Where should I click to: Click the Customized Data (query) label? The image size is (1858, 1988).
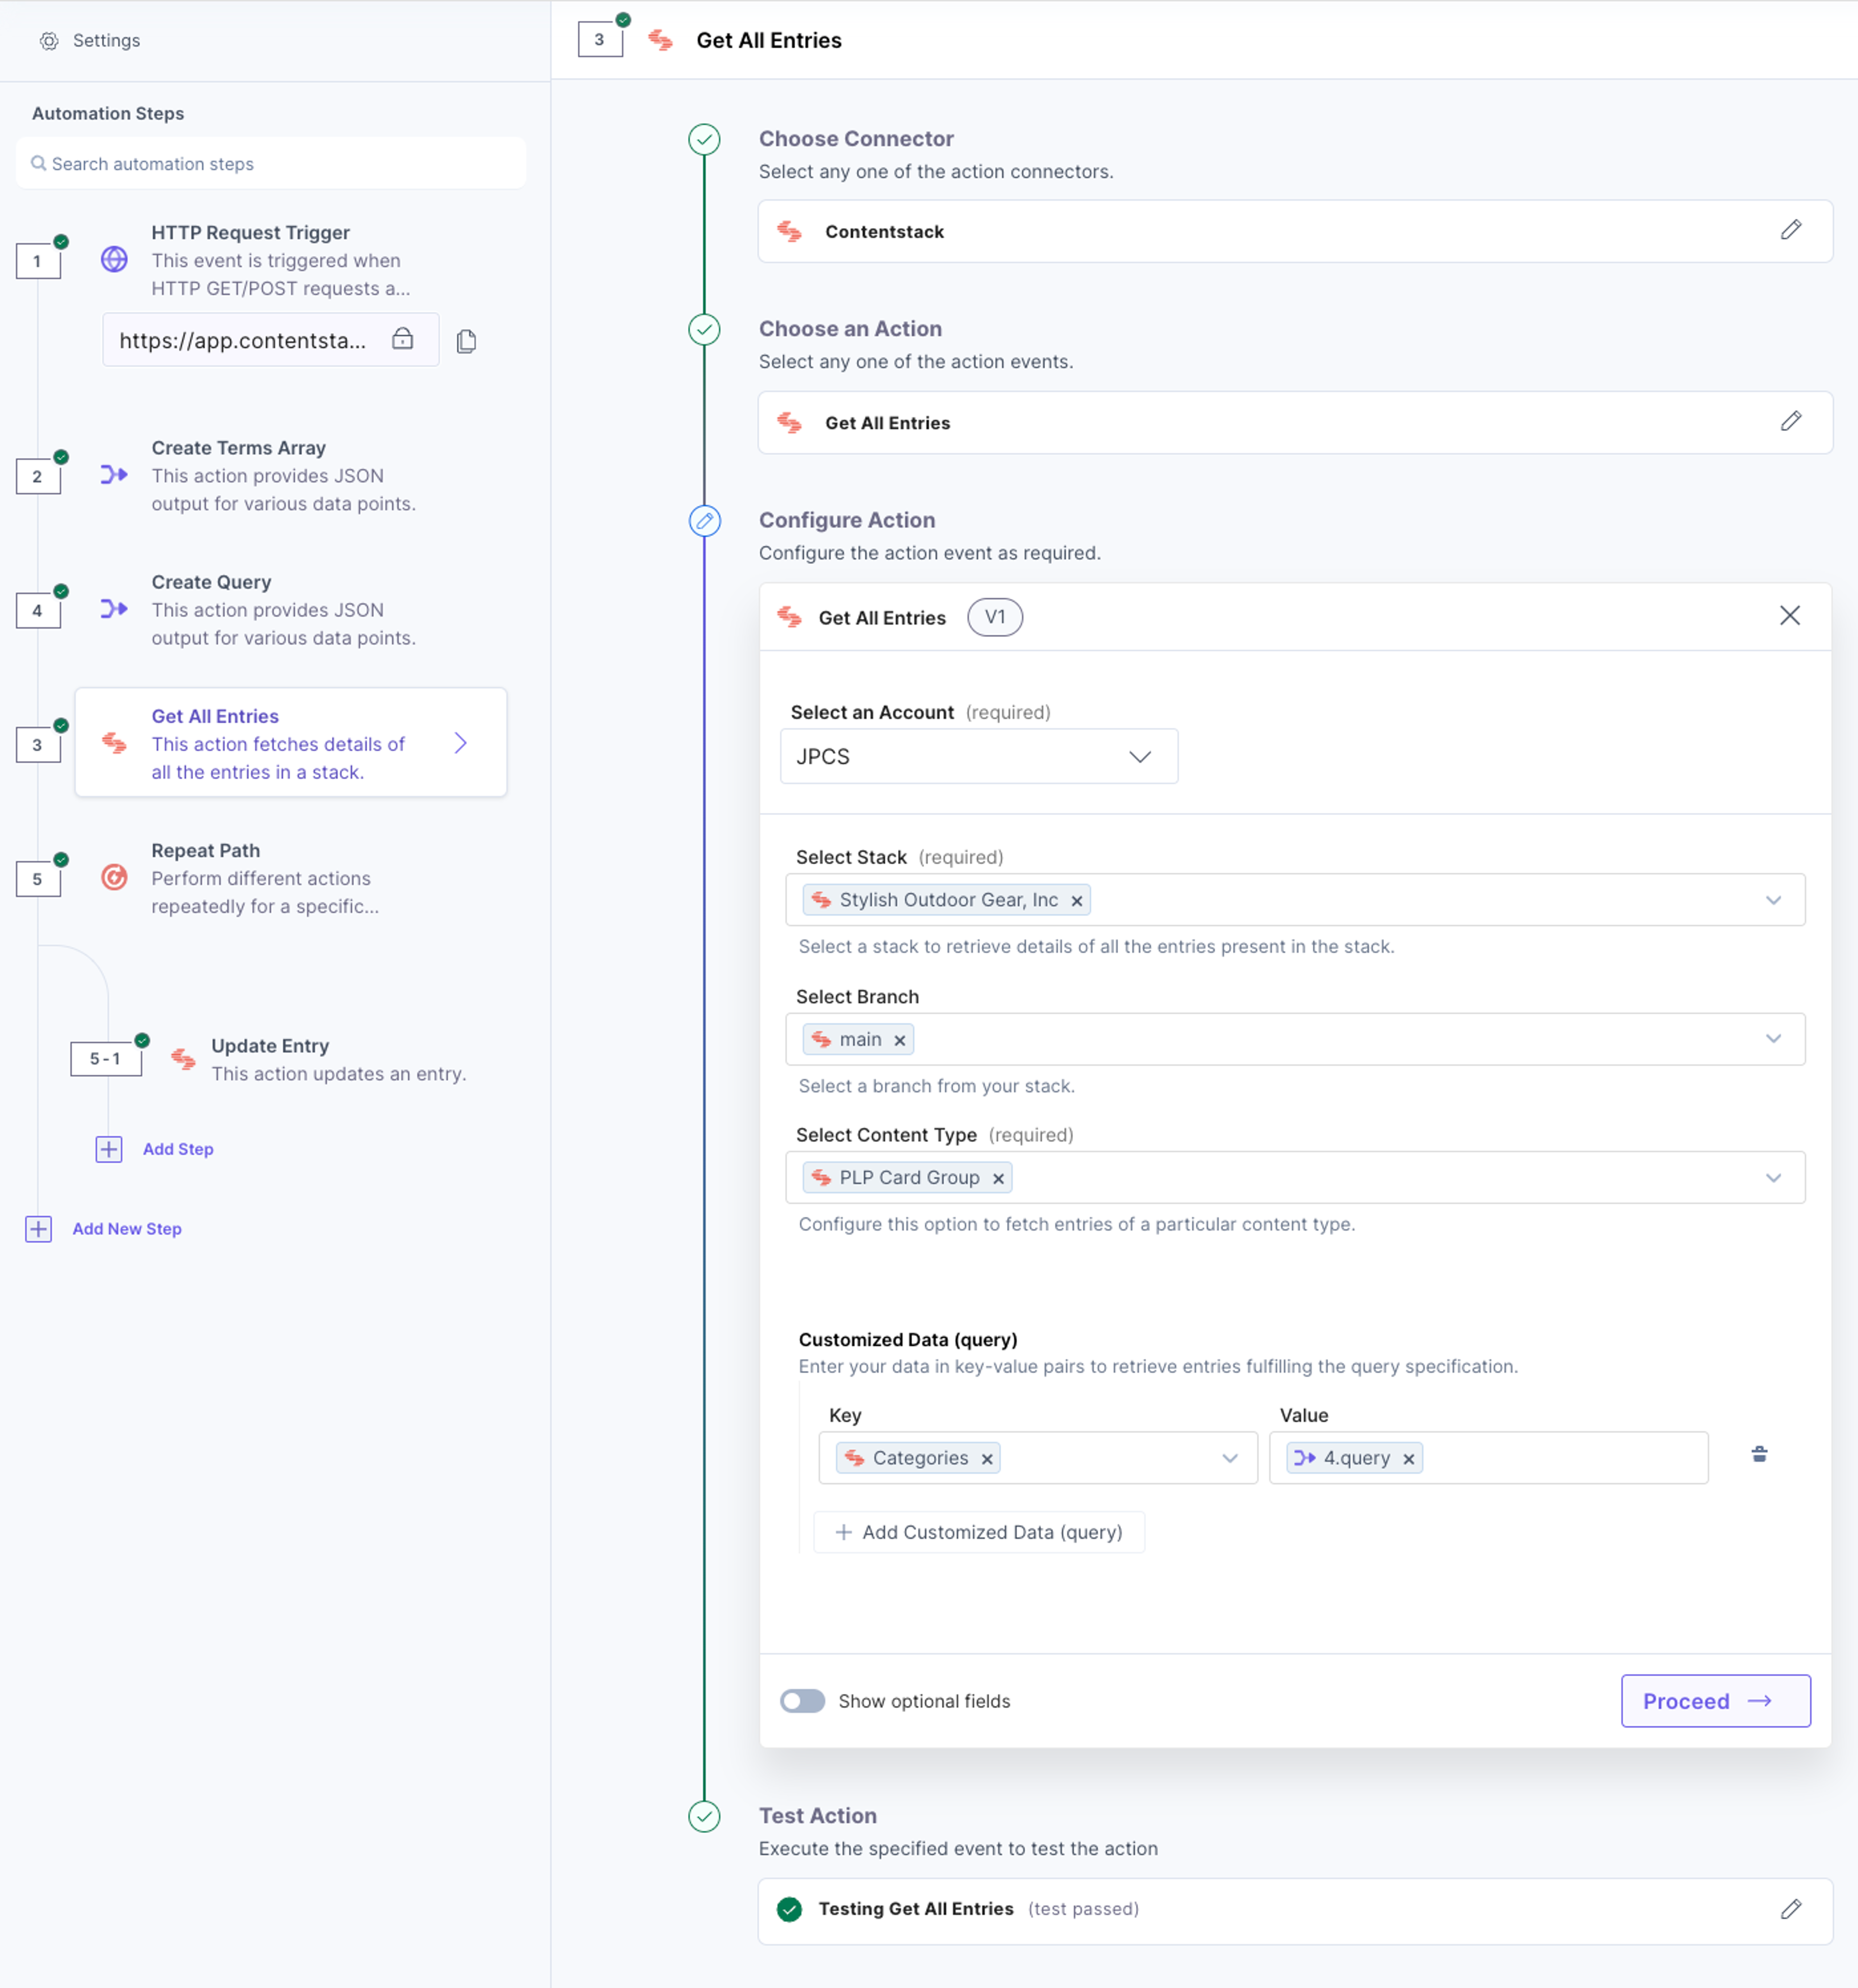(907, 1340)
